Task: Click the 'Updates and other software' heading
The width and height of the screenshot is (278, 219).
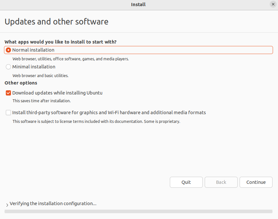Action: coord(57,22)
